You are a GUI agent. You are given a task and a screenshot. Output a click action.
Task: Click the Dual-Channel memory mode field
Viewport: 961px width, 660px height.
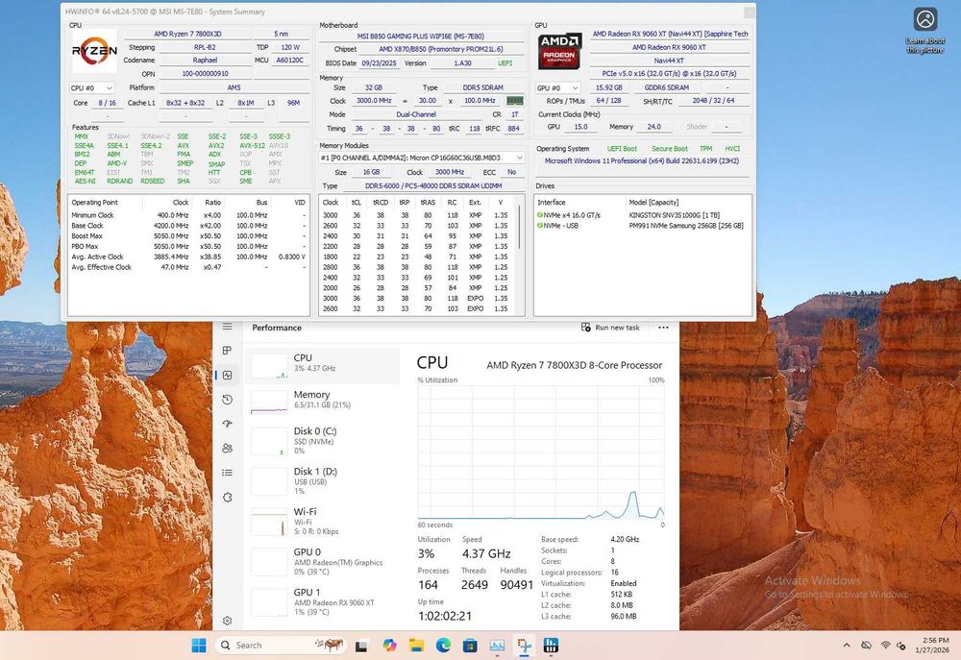tap(416, 114)
